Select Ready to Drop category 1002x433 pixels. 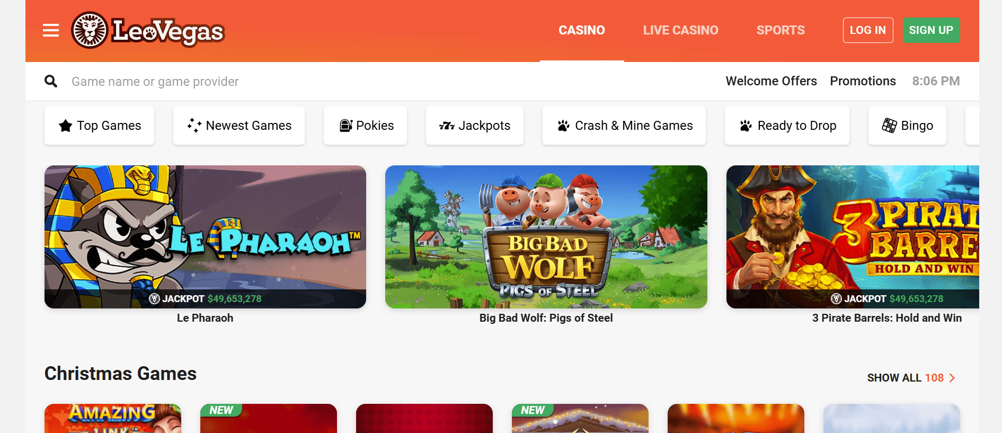pyautogui.click(x=787, y=126)
